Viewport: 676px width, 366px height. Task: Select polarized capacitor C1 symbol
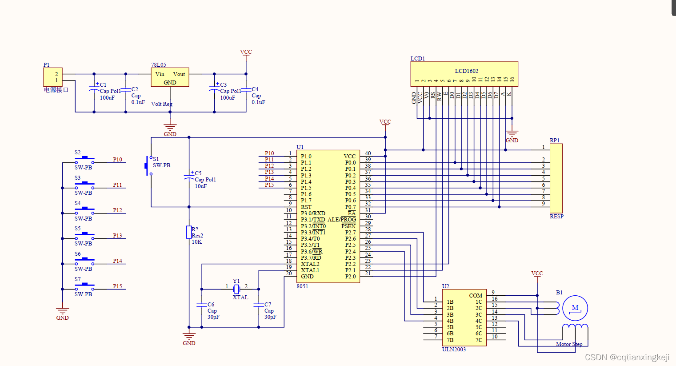coord(94,88)
